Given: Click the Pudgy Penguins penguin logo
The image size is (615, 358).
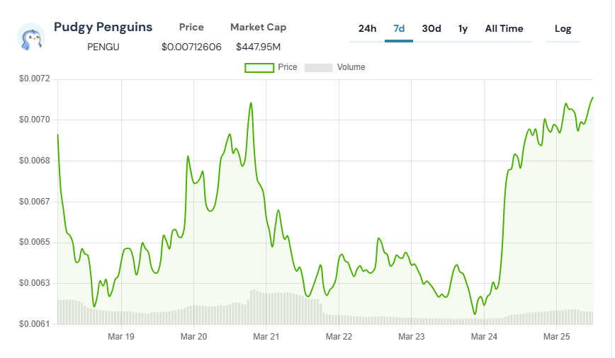Looking at the screenshot, I should click(31, 37).
